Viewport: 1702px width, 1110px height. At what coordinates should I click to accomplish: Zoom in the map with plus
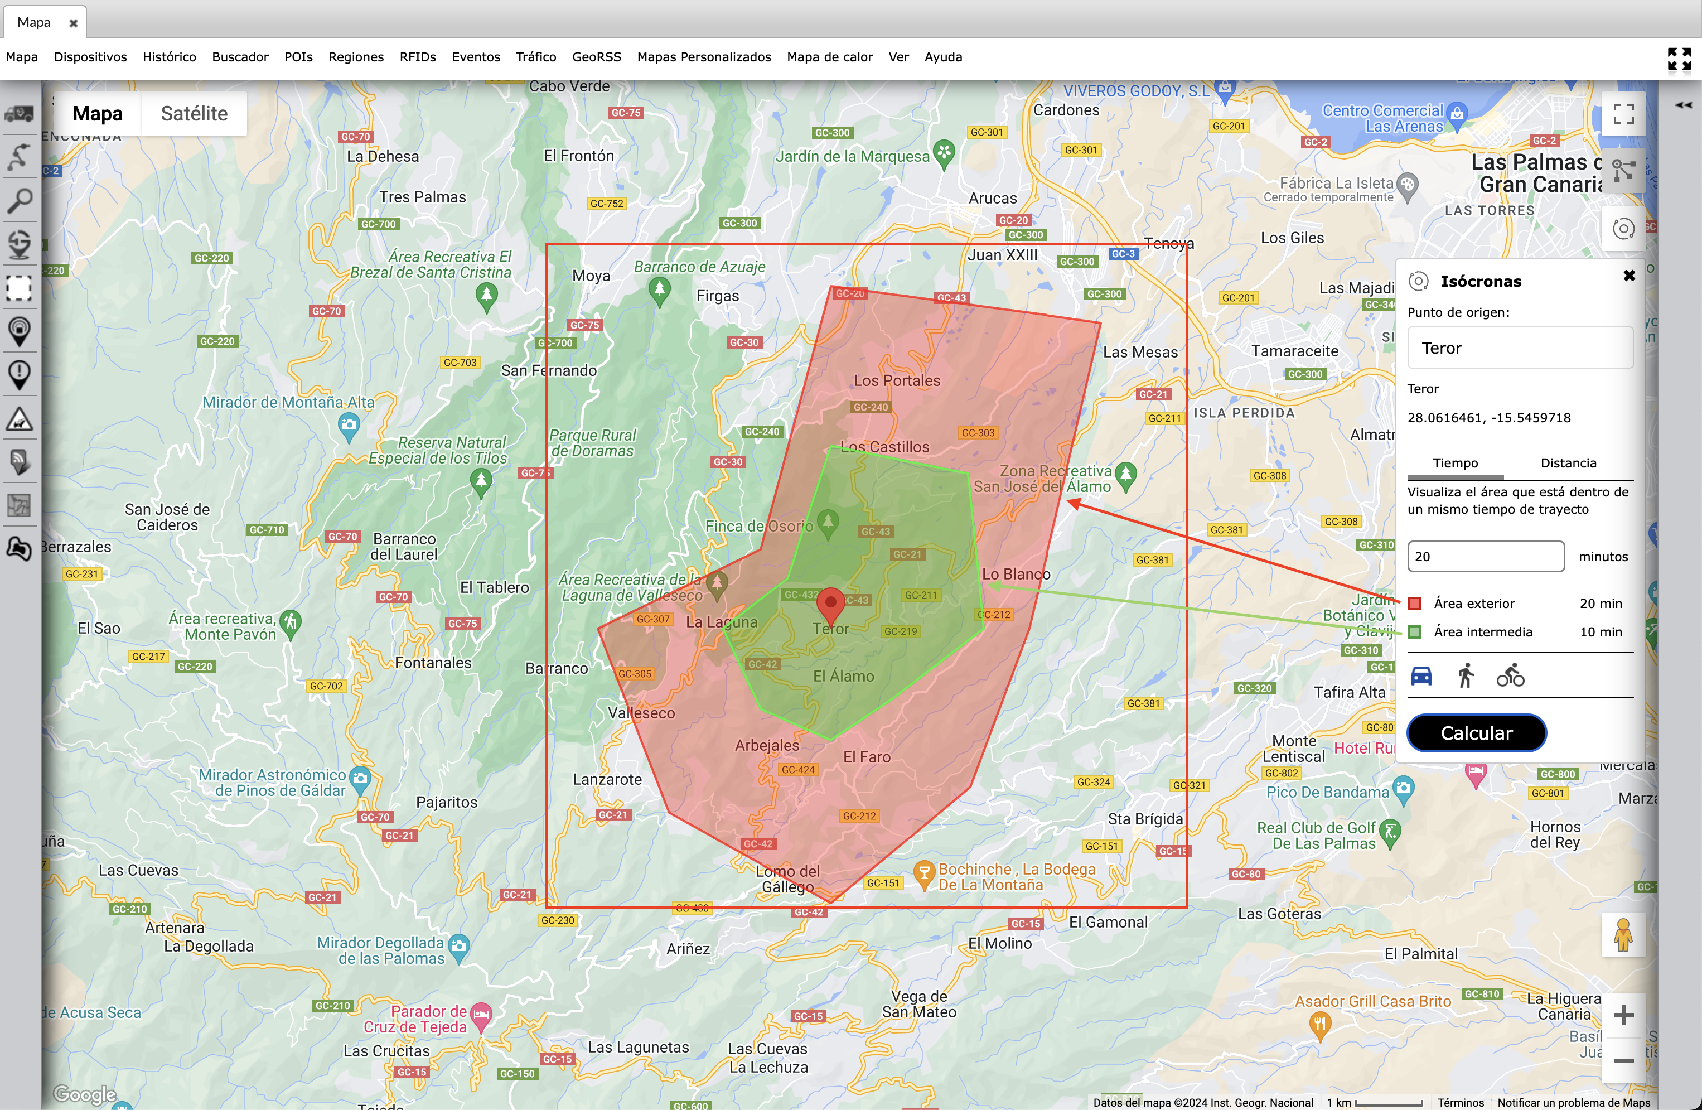tap(1623, 1015)
